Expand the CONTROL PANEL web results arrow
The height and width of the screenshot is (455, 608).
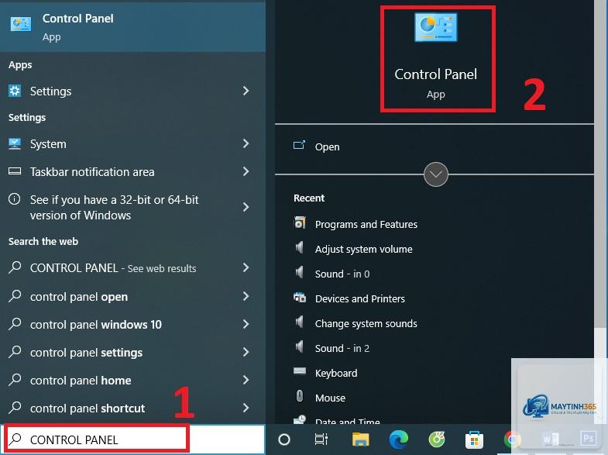246,267
